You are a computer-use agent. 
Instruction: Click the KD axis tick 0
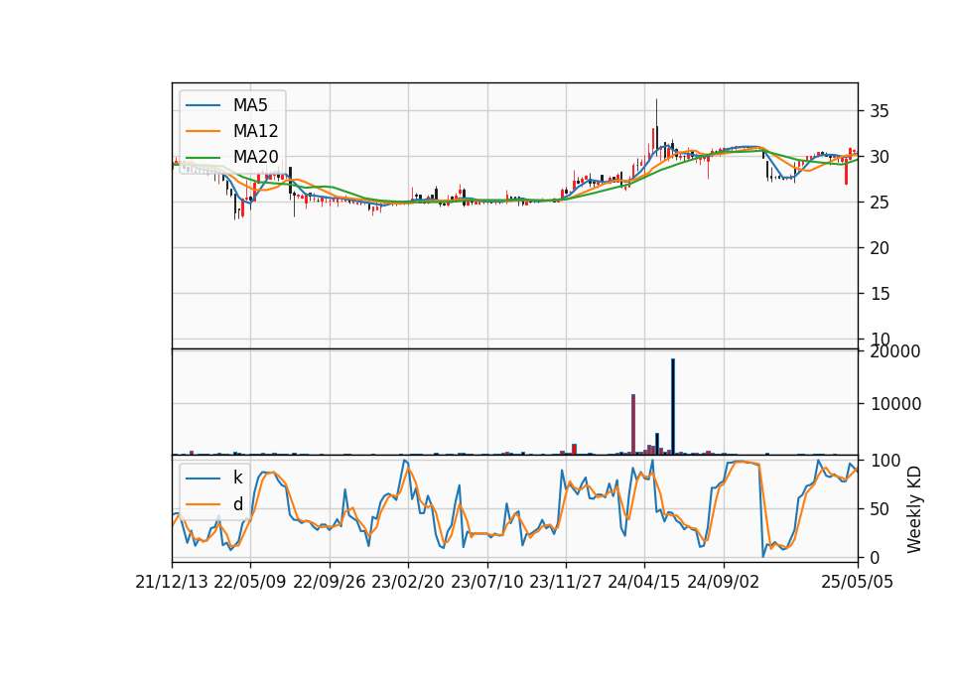pyautogui.click(x=876, y=557)
